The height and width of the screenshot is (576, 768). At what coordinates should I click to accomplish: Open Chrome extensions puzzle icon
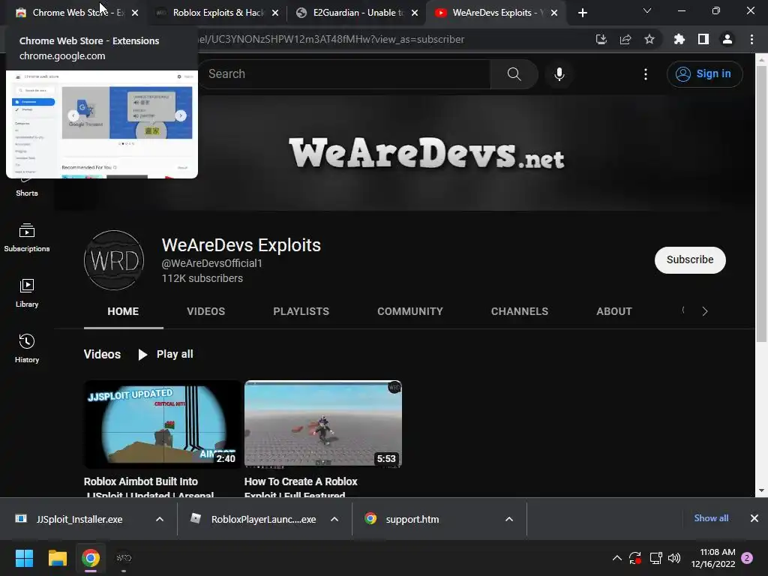pyautogui.click(x=679, y=39)
